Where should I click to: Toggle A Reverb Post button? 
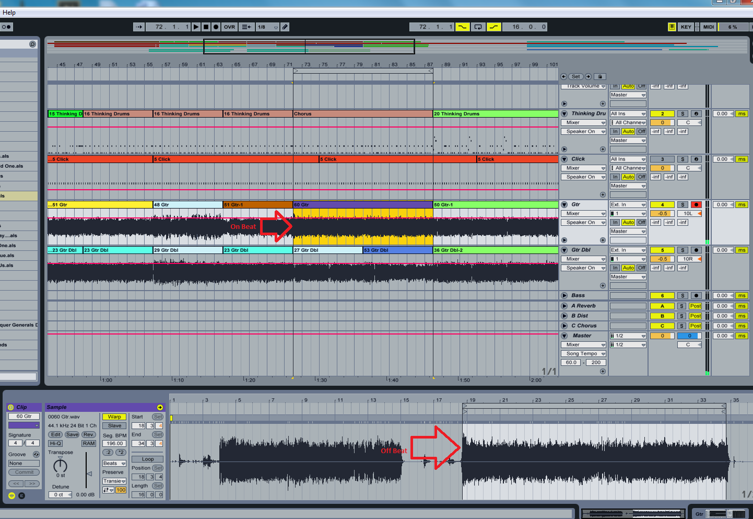pyautogui.click(x=696, y=306)
